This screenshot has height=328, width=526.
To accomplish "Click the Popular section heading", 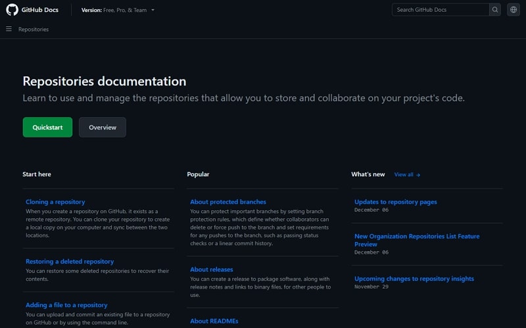I will point(199,174).
